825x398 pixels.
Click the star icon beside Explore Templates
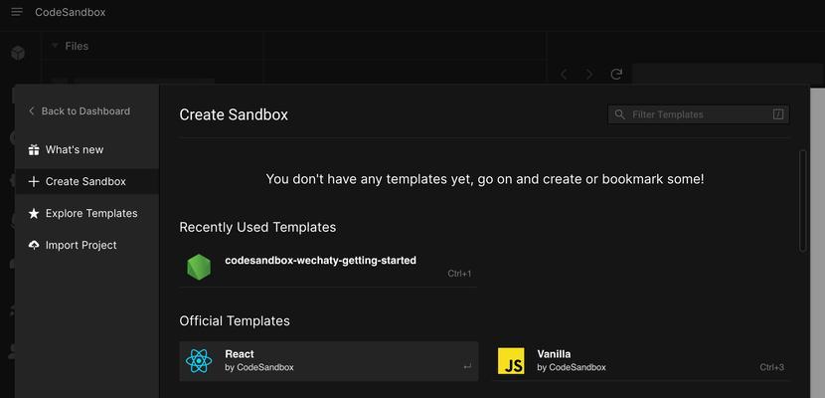pyautogui.click(x=34, y=213)
